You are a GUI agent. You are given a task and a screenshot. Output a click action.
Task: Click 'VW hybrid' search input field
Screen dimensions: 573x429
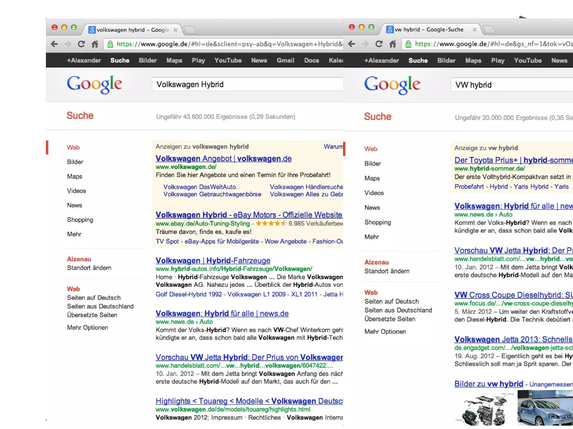pyautogui.click(x=512, y=85)
